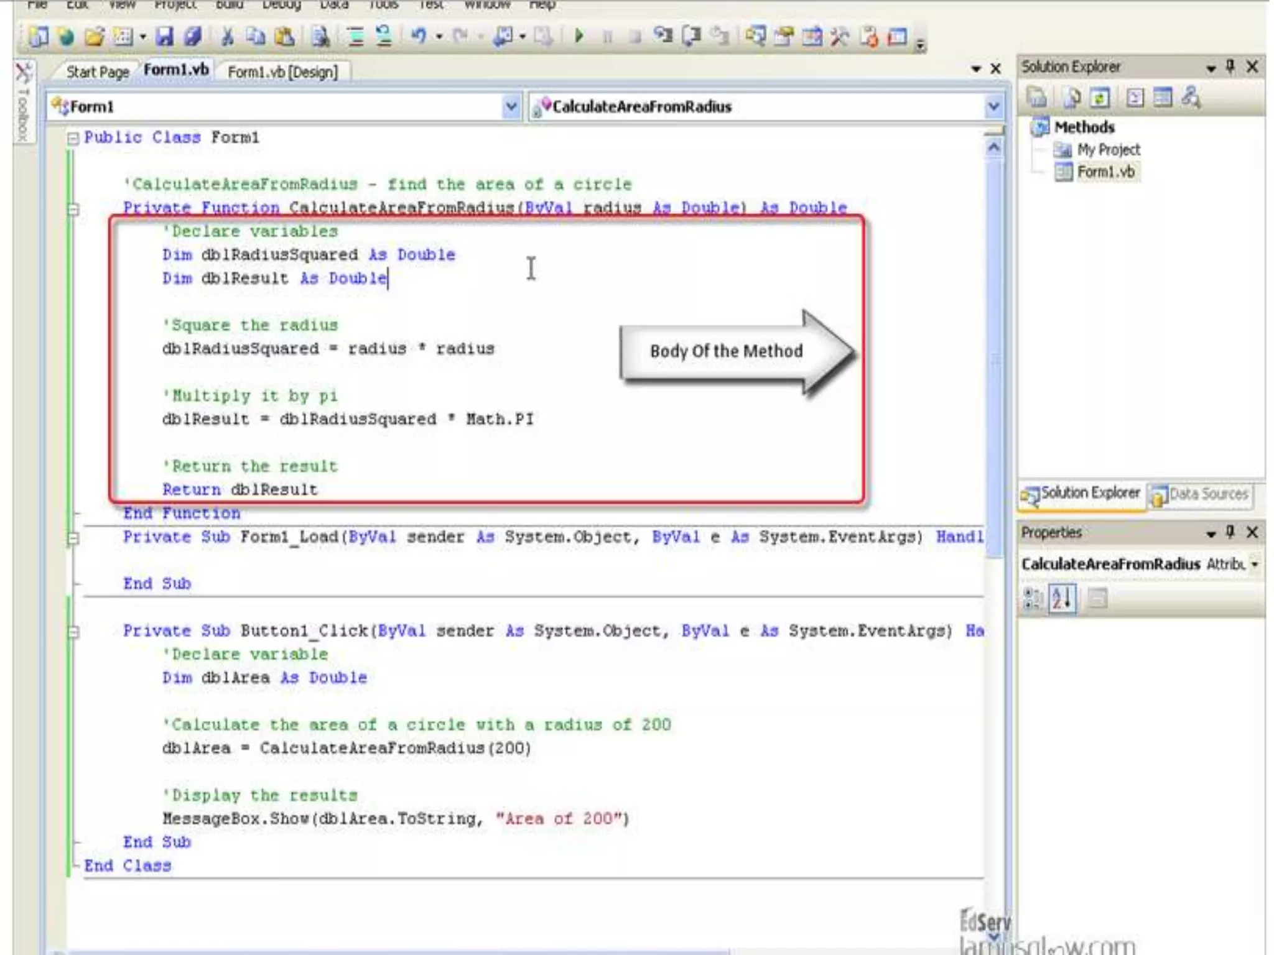Save Form1.vb with the floppy disk icon

click(164, 37)
